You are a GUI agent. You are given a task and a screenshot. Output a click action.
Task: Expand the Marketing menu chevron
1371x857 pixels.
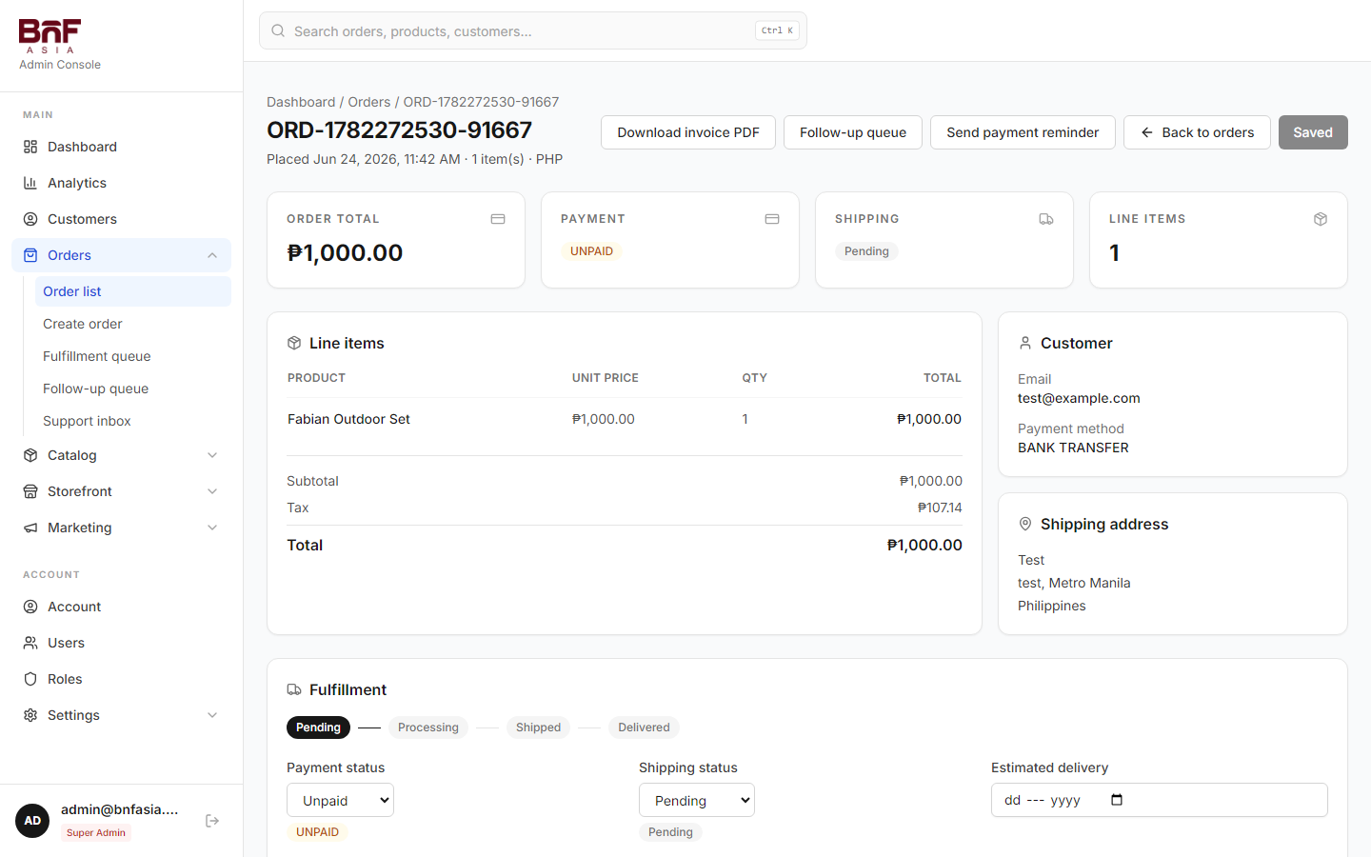[x=212, y=528]
